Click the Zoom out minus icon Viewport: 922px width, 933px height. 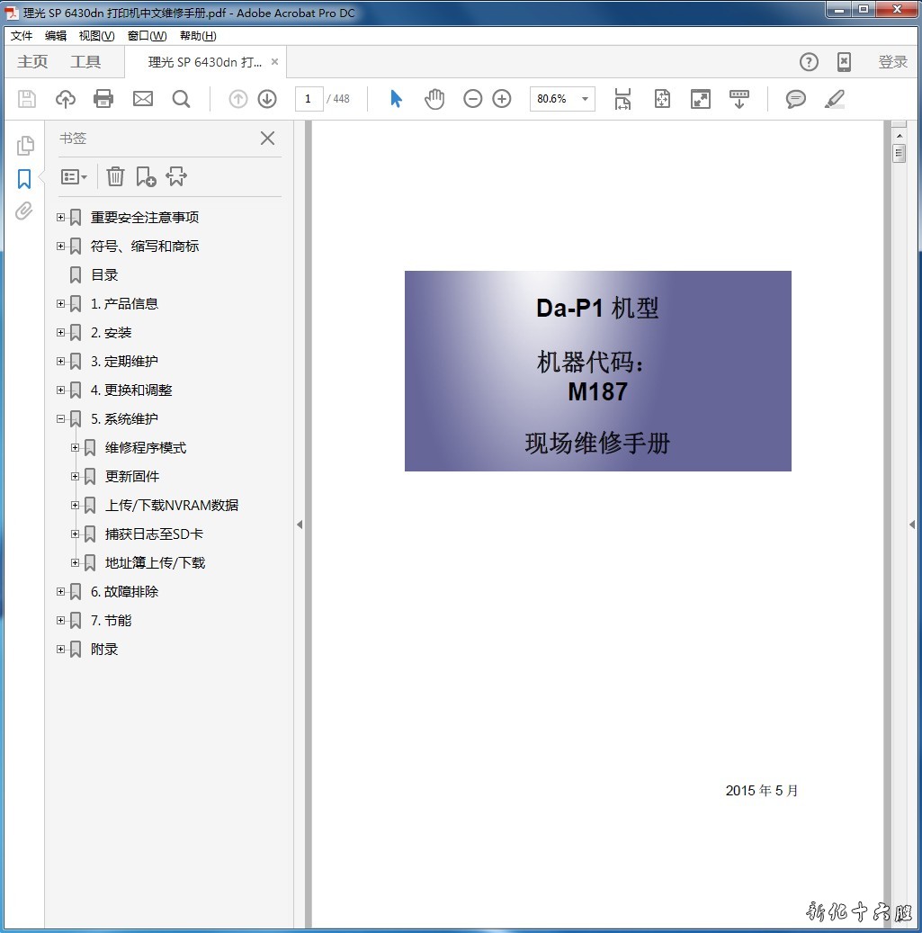[x=473, y=99]
